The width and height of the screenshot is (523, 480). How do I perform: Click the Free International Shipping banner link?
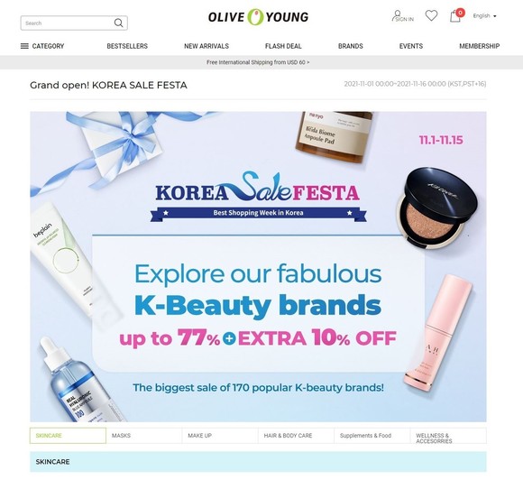pyautogui.click(x=258, y=62)
